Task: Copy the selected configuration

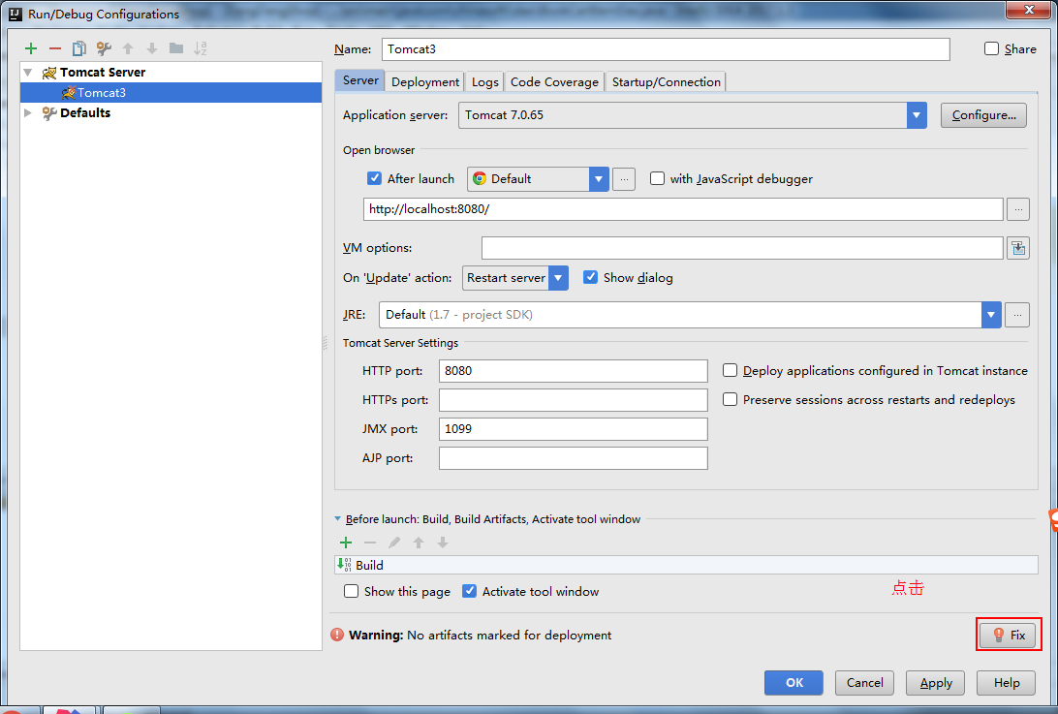Action: click(x=79, y=47)
